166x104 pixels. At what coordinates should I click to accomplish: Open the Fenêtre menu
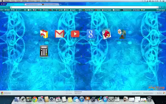44,1
